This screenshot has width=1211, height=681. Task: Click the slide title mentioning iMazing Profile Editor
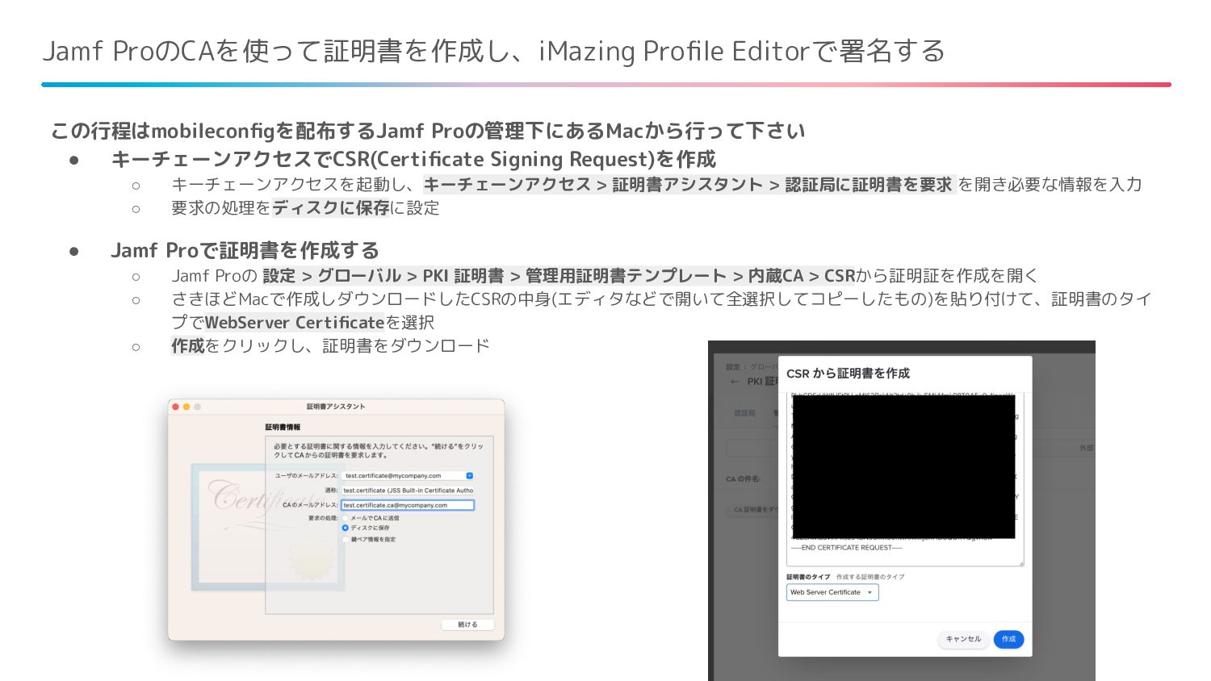[x=493, y=51]
